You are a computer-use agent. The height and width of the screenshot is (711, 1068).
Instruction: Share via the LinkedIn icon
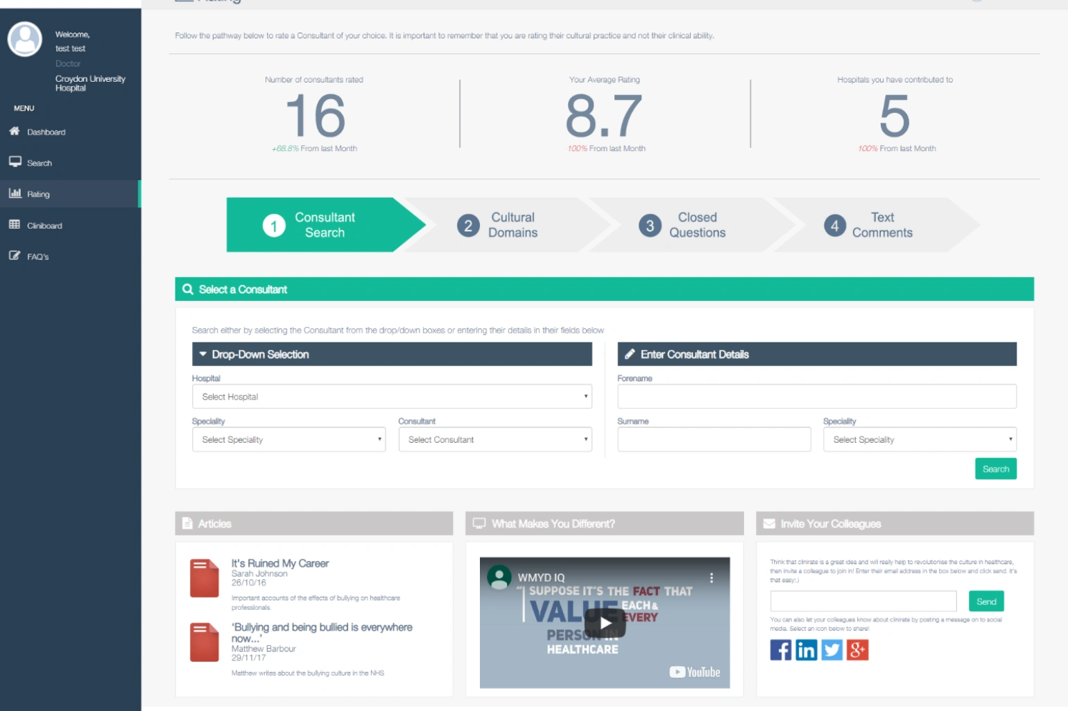click(x=807, y=650)
